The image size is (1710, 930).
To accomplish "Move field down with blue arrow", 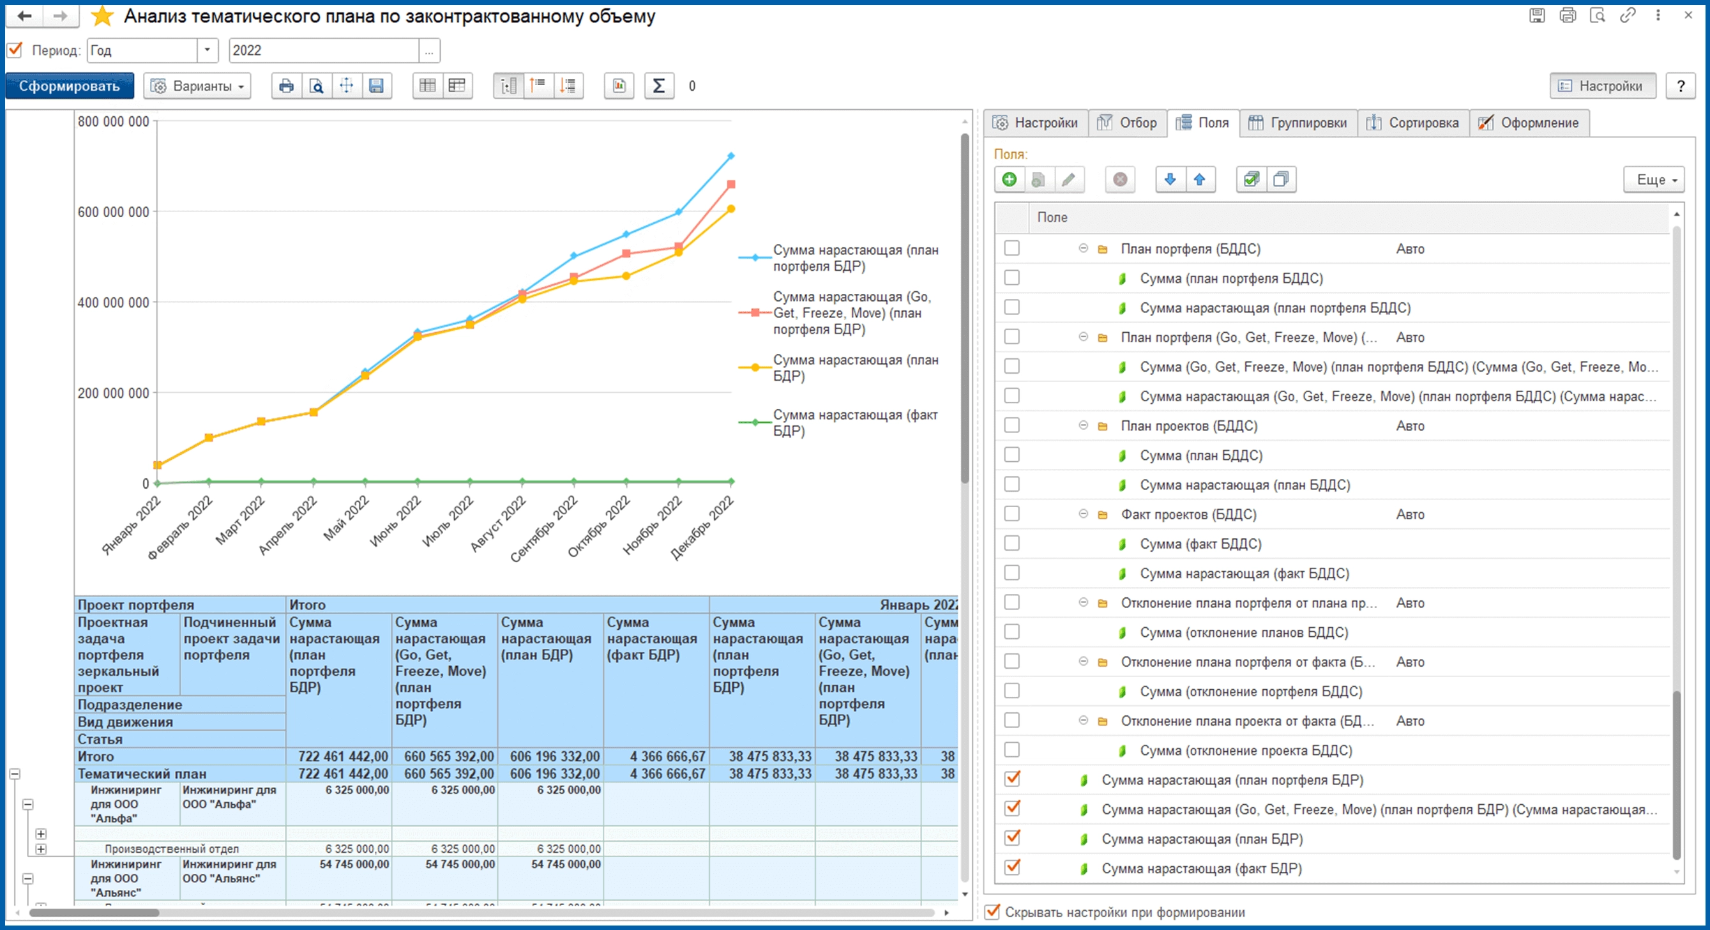I will click(x=1170, y=179).
